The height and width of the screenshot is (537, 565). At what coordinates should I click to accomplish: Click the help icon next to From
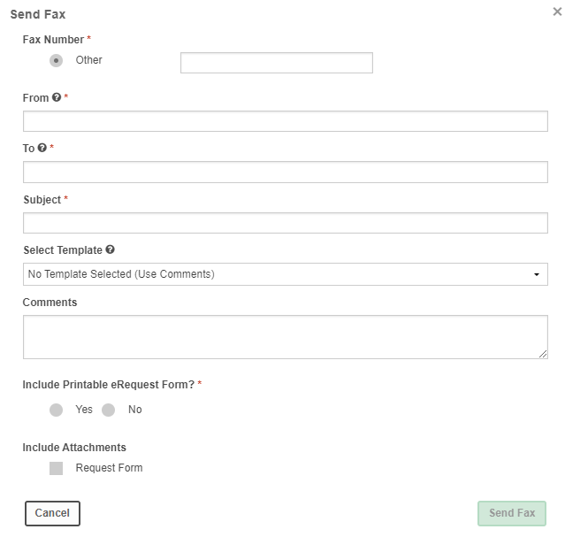[x=57, y=97]
